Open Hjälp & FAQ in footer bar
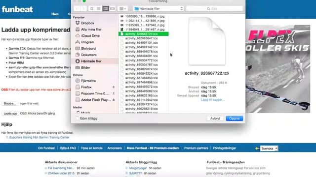316x177 pixels. click(x=68, y=148)
